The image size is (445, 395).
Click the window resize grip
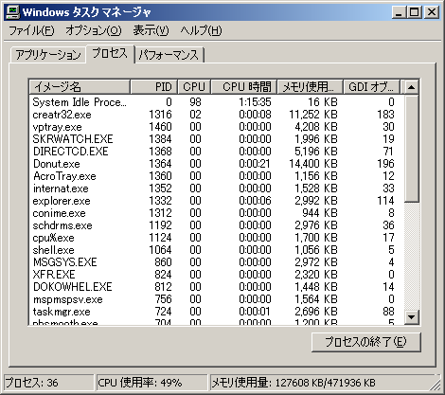436,385
